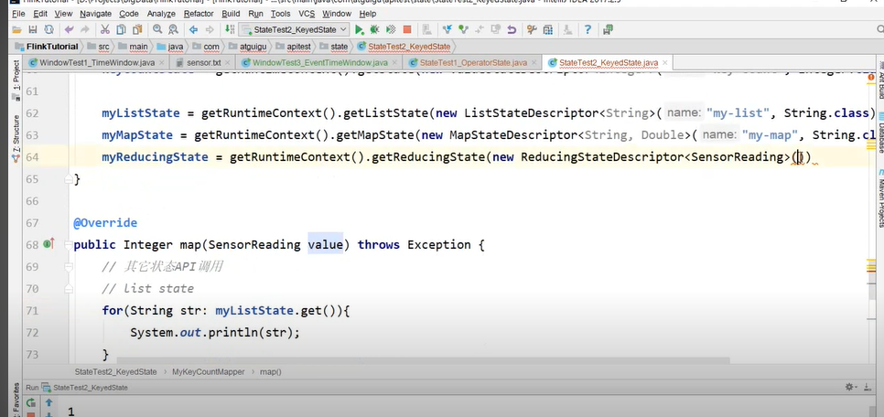Click the Rerun icon in Run panel
884x417 pixels.
(32, 402)
